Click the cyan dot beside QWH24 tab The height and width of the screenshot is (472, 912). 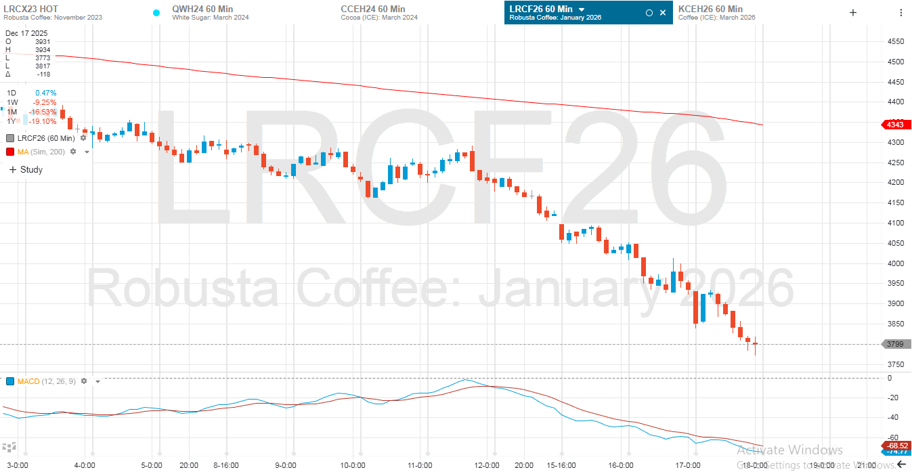pyautogui.click(x=156, y=12)
